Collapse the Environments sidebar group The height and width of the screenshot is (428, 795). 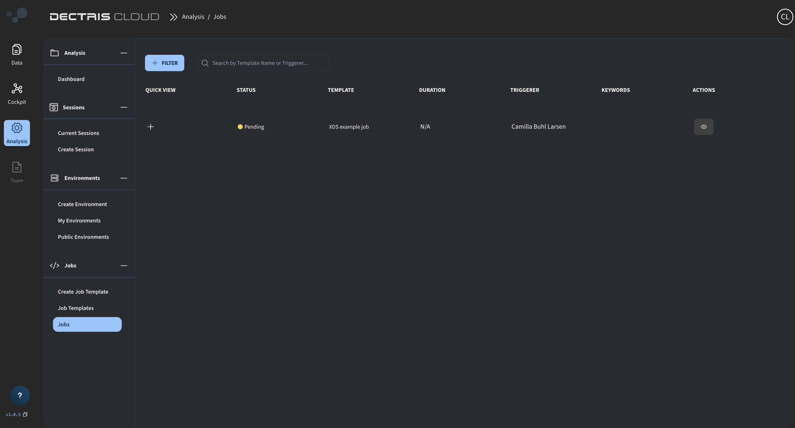pos(123,178)
